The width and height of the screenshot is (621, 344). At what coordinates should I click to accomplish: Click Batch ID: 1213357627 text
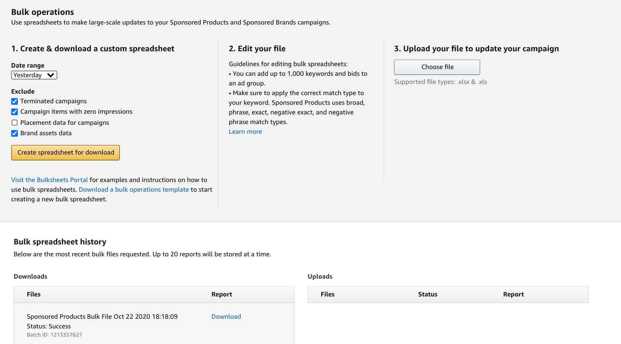54,335
